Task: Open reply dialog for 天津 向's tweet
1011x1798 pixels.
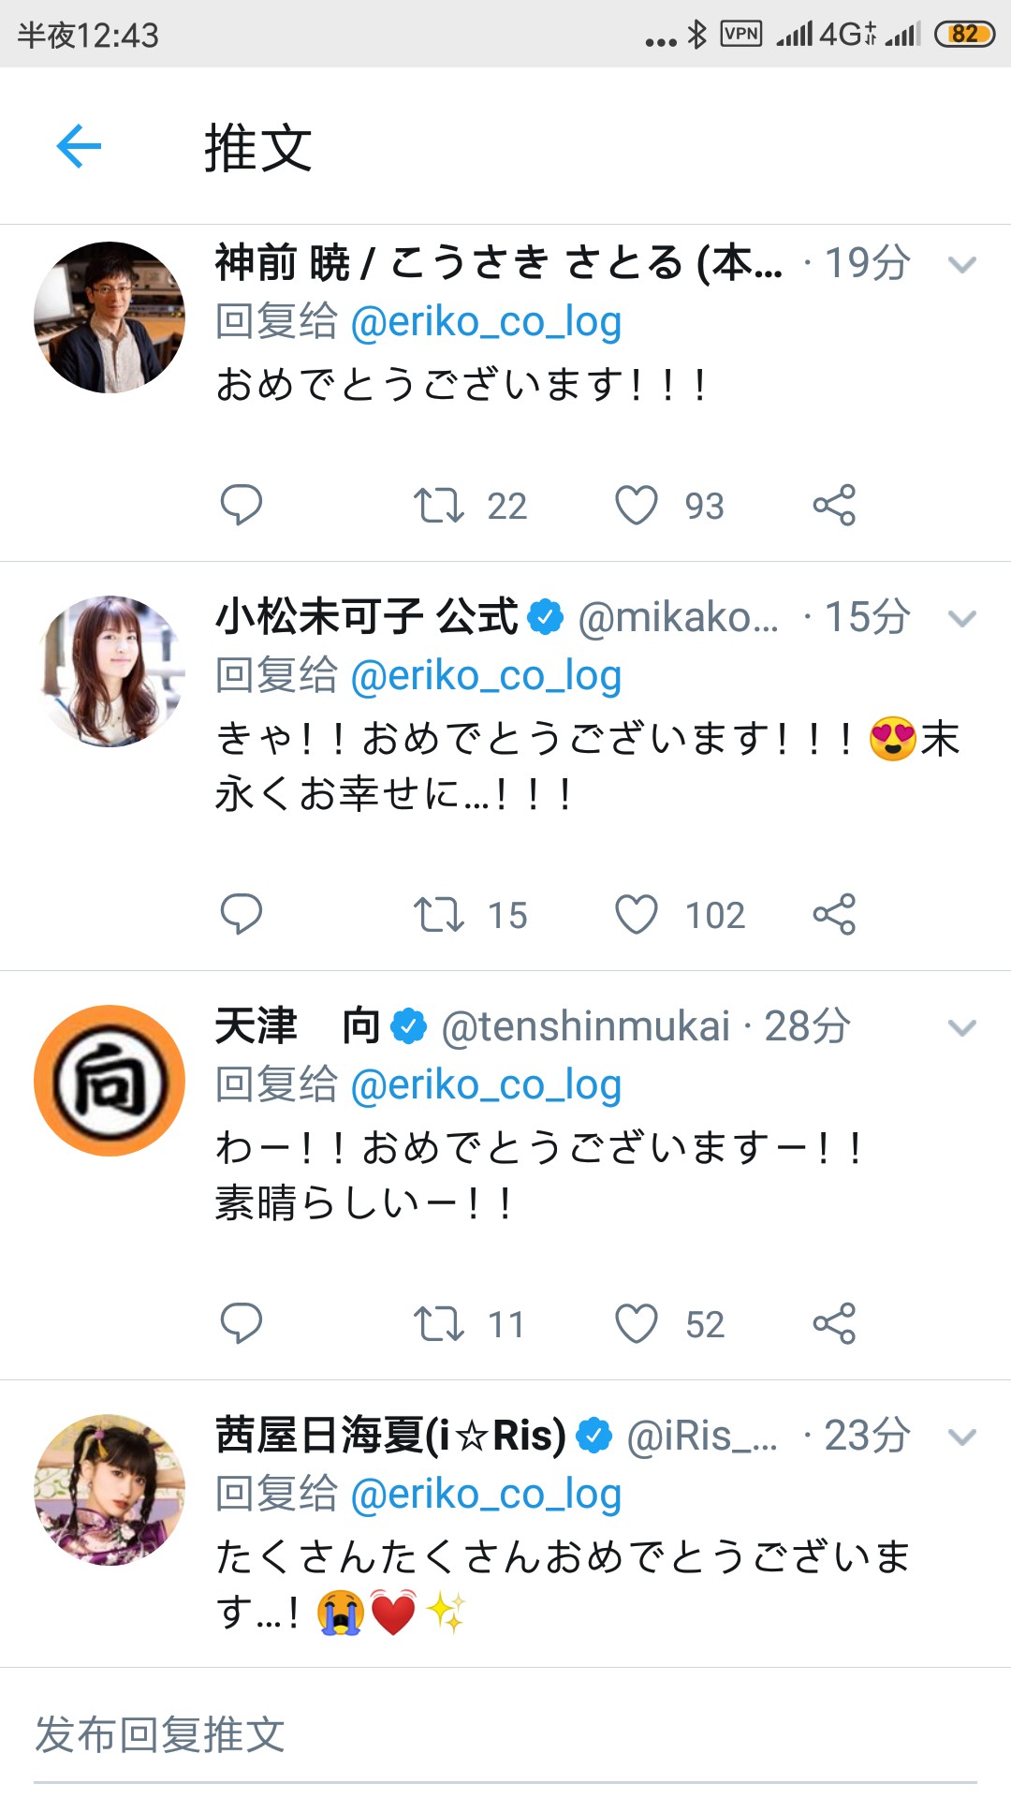Action: (x=241, y=1323)
